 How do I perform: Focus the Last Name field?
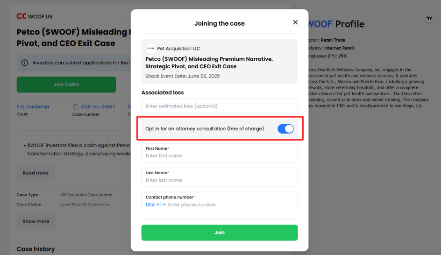(220, 177)
